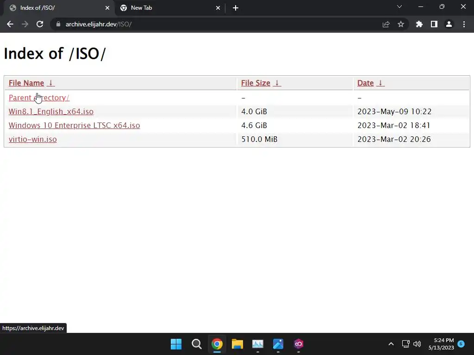The image size is (474, 355).
Task: Open notifications badge showing 6
Action: click(461, 343)
